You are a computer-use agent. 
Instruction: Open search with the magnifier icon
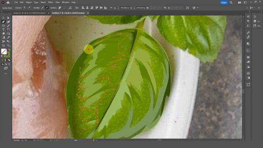[231, 2]
